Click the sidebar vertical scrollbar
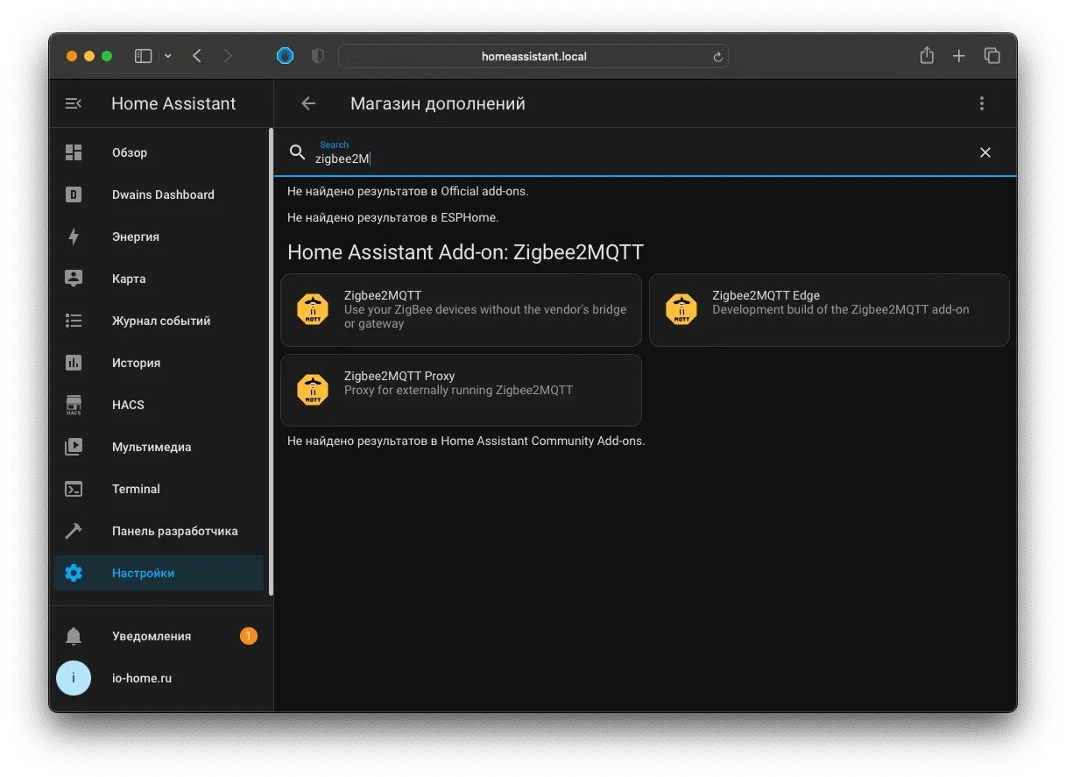Image resolution: width=1066 pixels, height=777 pixels. click(x=271, y=362)
